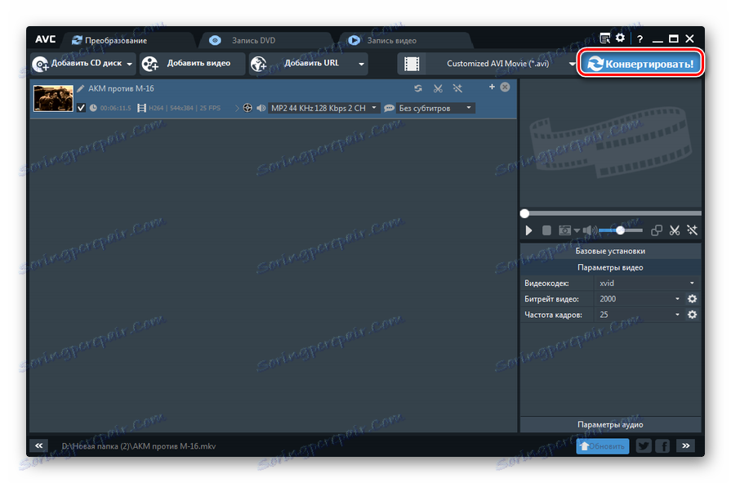Stop the preview playback
Image resolution: width=731 pixels, height=483 pixels.
point(546,230)
